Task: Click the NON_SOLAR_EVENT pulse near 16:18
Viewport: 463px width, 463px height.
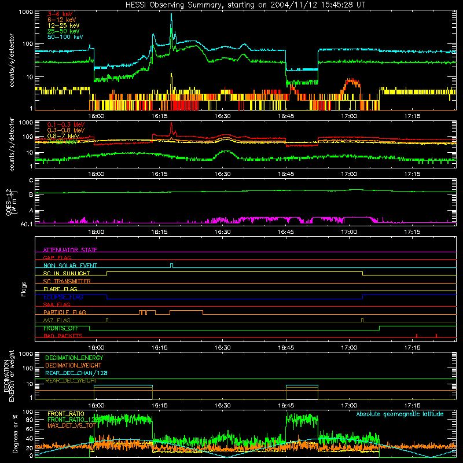Action: click(171, 266)
